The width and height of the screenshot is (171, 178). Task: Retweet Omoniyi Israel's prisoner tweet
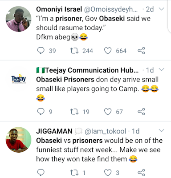point(74,51)
